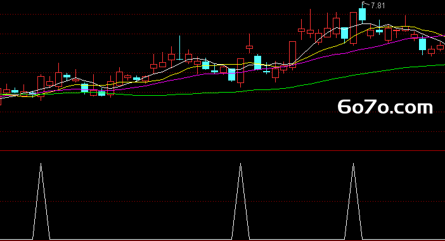Click the flat baseline of the lower indicator
This screenshot has height=241, width=445.
pos(142,240)
